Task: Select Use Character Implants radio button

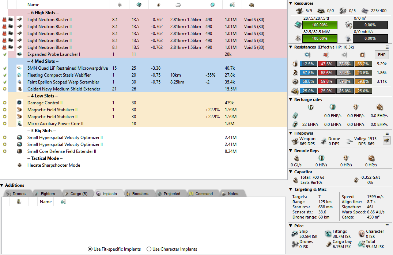Action: 149,249
